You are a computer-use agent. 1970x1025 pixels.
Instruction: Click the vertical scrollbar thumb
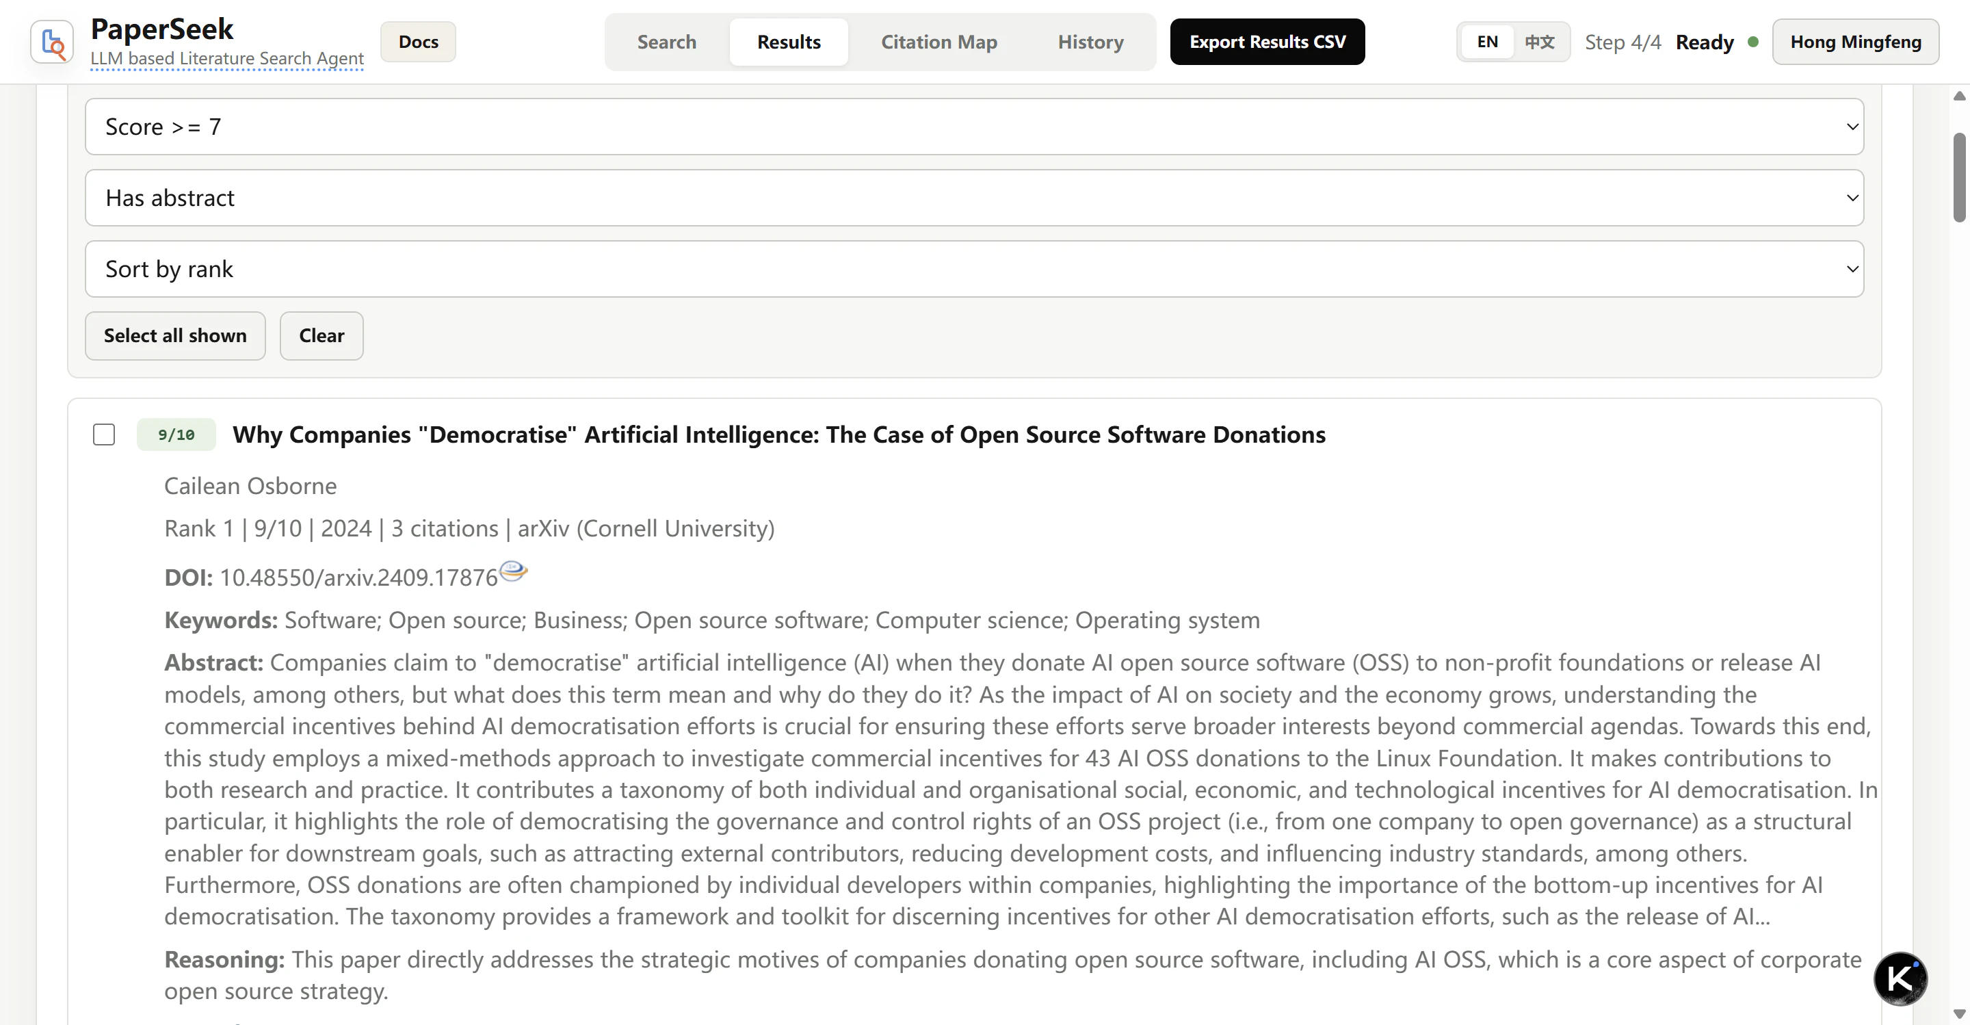[x=1959, y=177]
